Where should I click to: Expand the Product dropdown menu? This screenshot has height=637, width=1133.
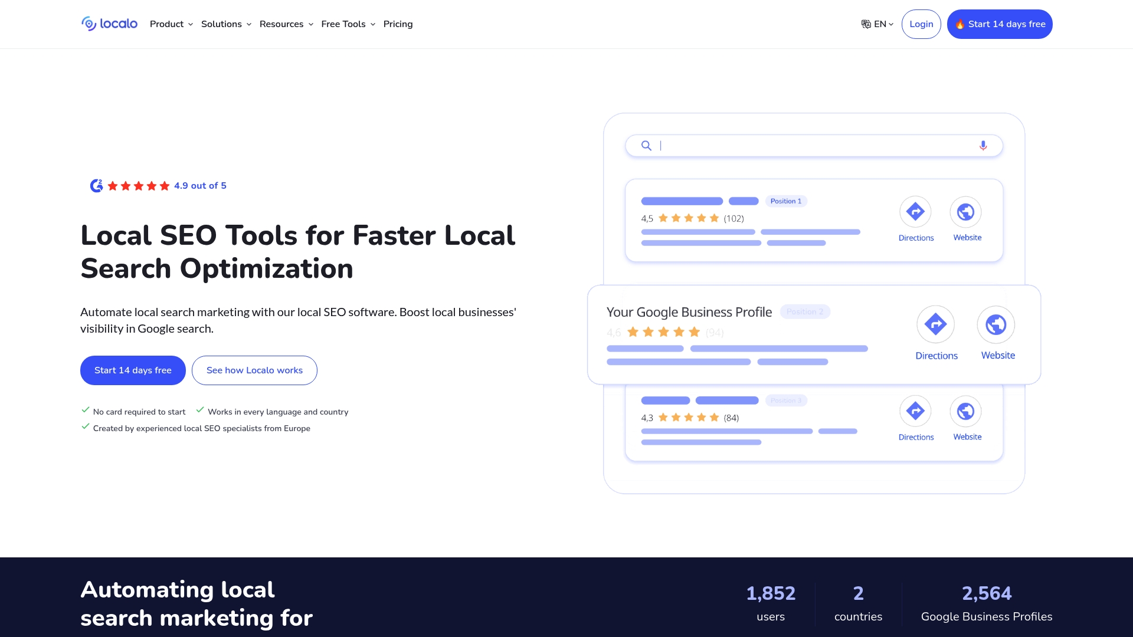171,24
